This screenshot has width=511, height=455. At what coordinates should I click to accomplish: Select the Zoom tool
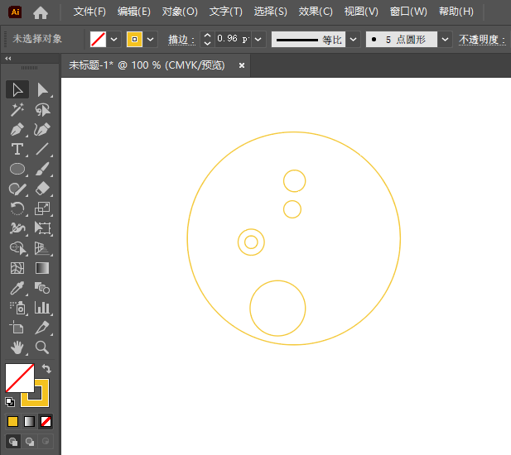(x=42, y=347)
